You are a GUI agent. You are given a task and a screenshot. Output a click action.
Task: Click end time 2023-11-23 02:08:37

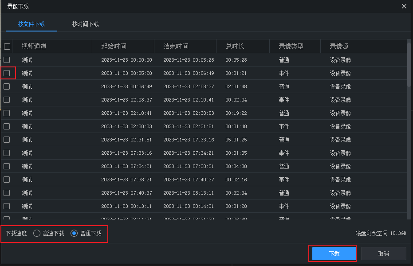(x=189, y=86)
